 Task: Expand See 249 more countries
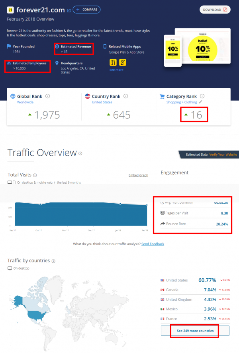click(195, 331)
